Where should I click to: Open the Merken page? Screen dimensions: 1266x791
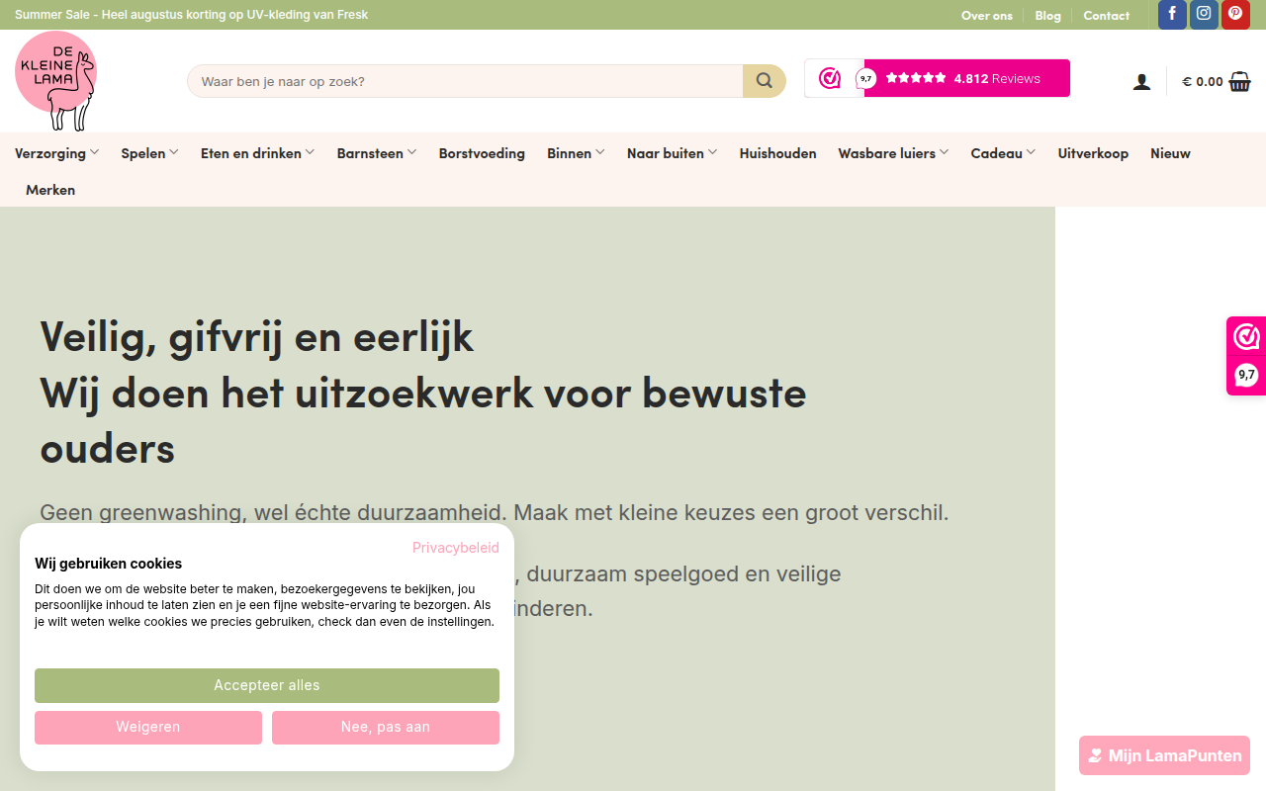coord(50,190)
